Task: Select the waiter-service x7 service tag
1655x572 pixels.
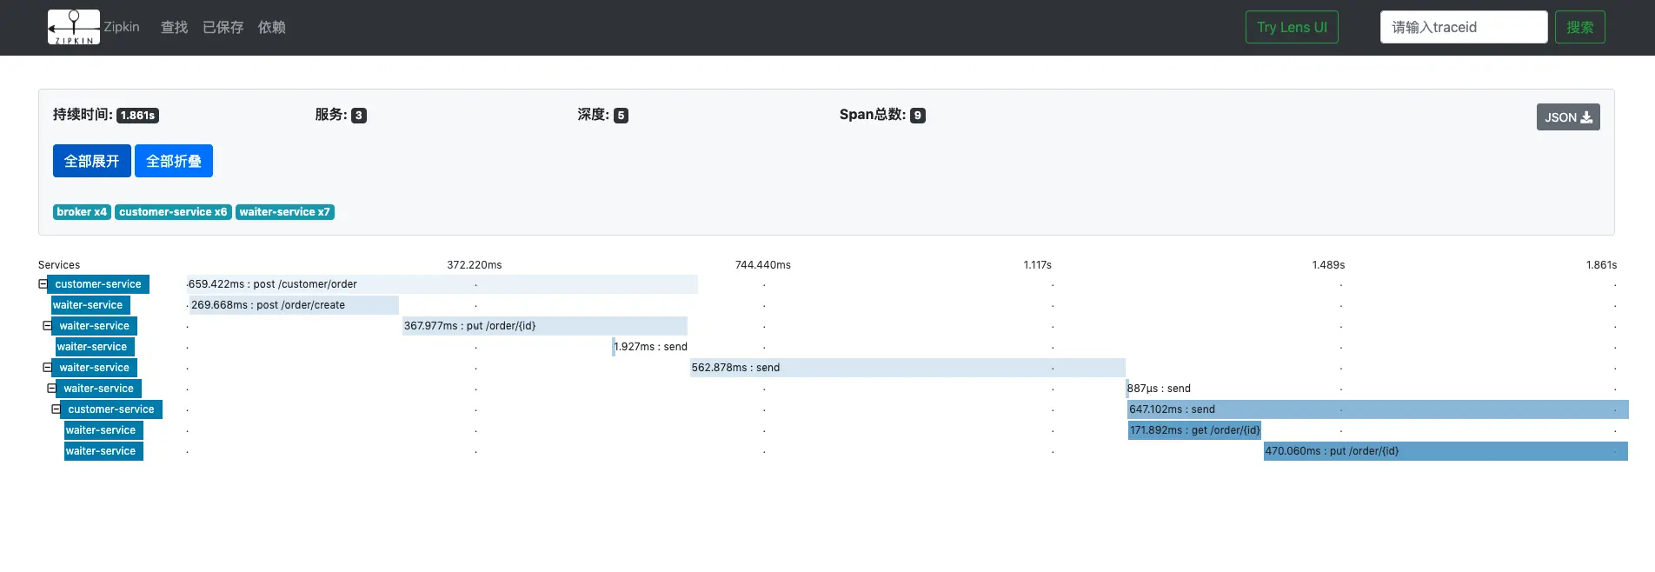Action: click(x=285, y=212)
